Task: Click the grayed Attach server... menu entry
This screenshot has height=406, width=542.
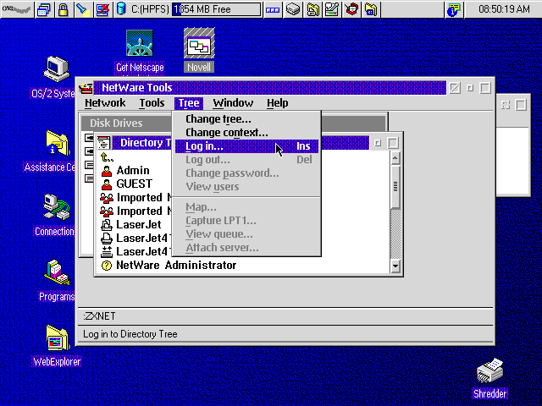Action: tap(246, 248)
